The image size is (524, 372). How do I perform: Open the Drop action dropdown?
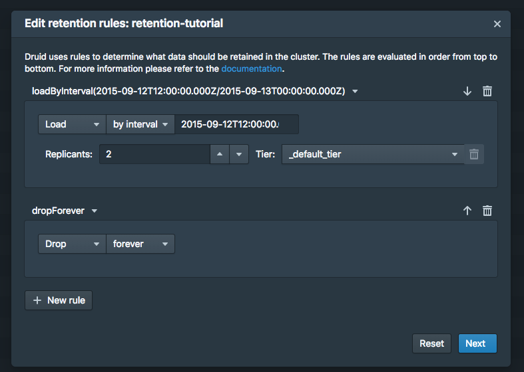[72, 244]
